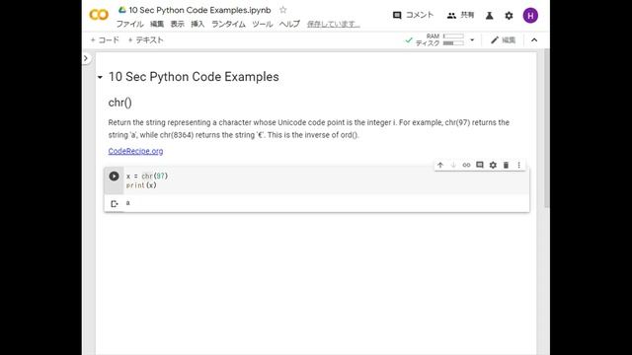Viewport: 632px width, 355px height.
Task: Follow the CodeRecipe.org link
Action: pyautogui.click(x=135, y=151)
